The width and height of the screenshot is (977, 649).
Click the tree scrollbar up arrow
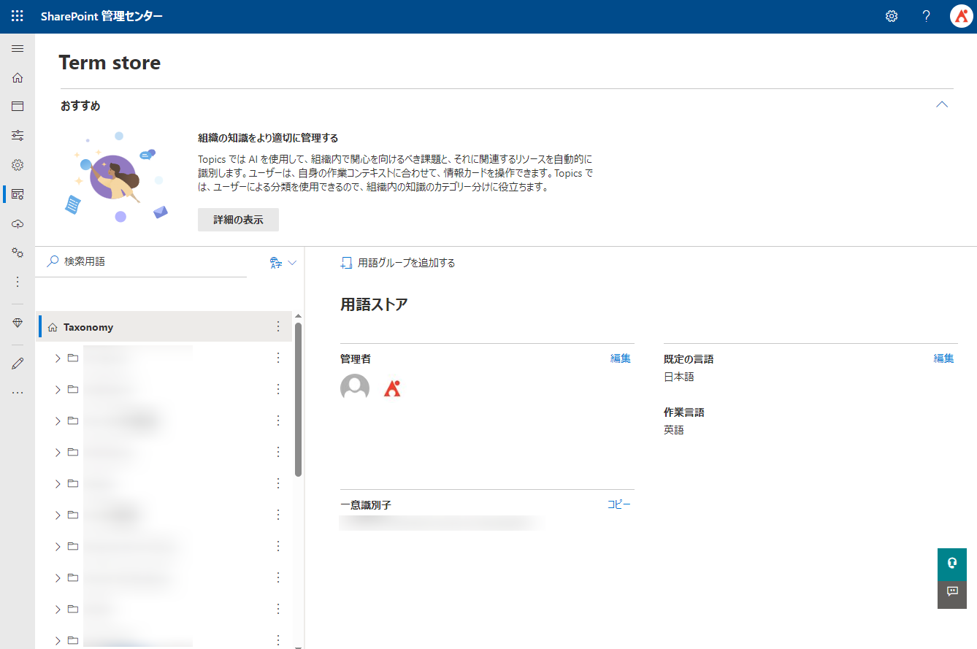(x=298, y=316)
